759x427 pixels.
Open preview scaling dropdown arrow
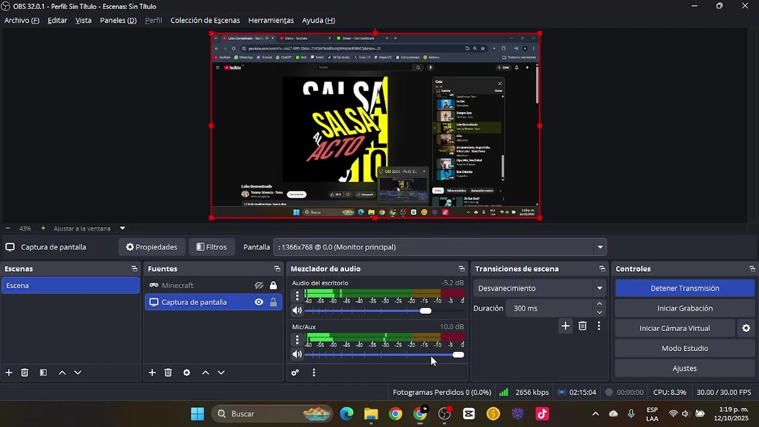point(122,228)
